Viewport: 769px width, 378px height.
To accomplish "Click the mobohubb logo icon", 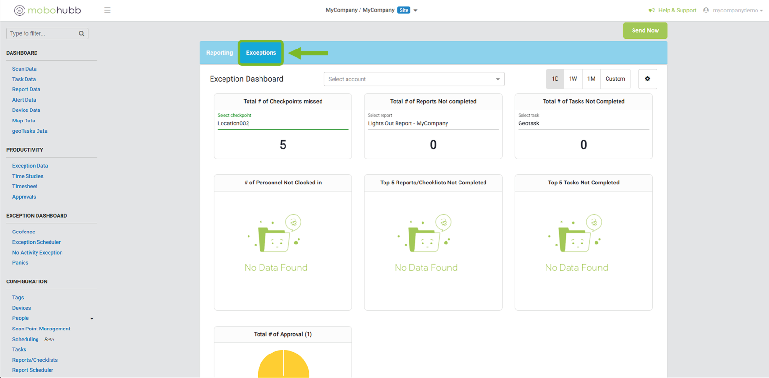I will (x=19, y=11).
